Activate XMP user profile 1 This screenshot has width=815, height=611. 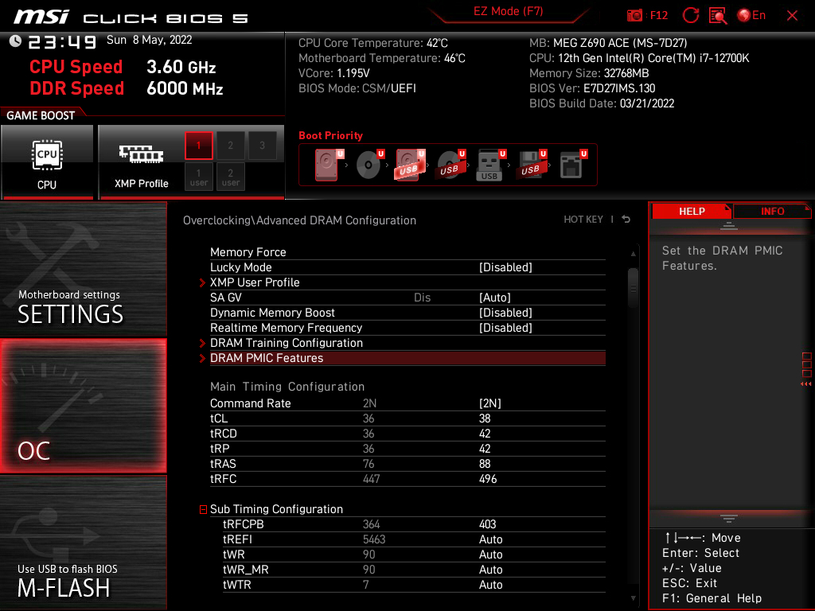click(x=198, y=178)
